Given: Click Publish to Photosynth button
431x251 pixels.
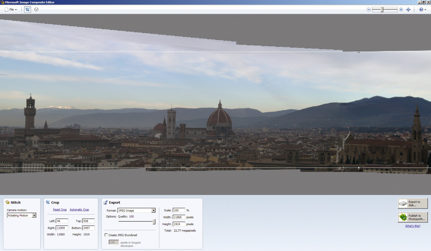Looking at the screenshot, I should 413,217.
